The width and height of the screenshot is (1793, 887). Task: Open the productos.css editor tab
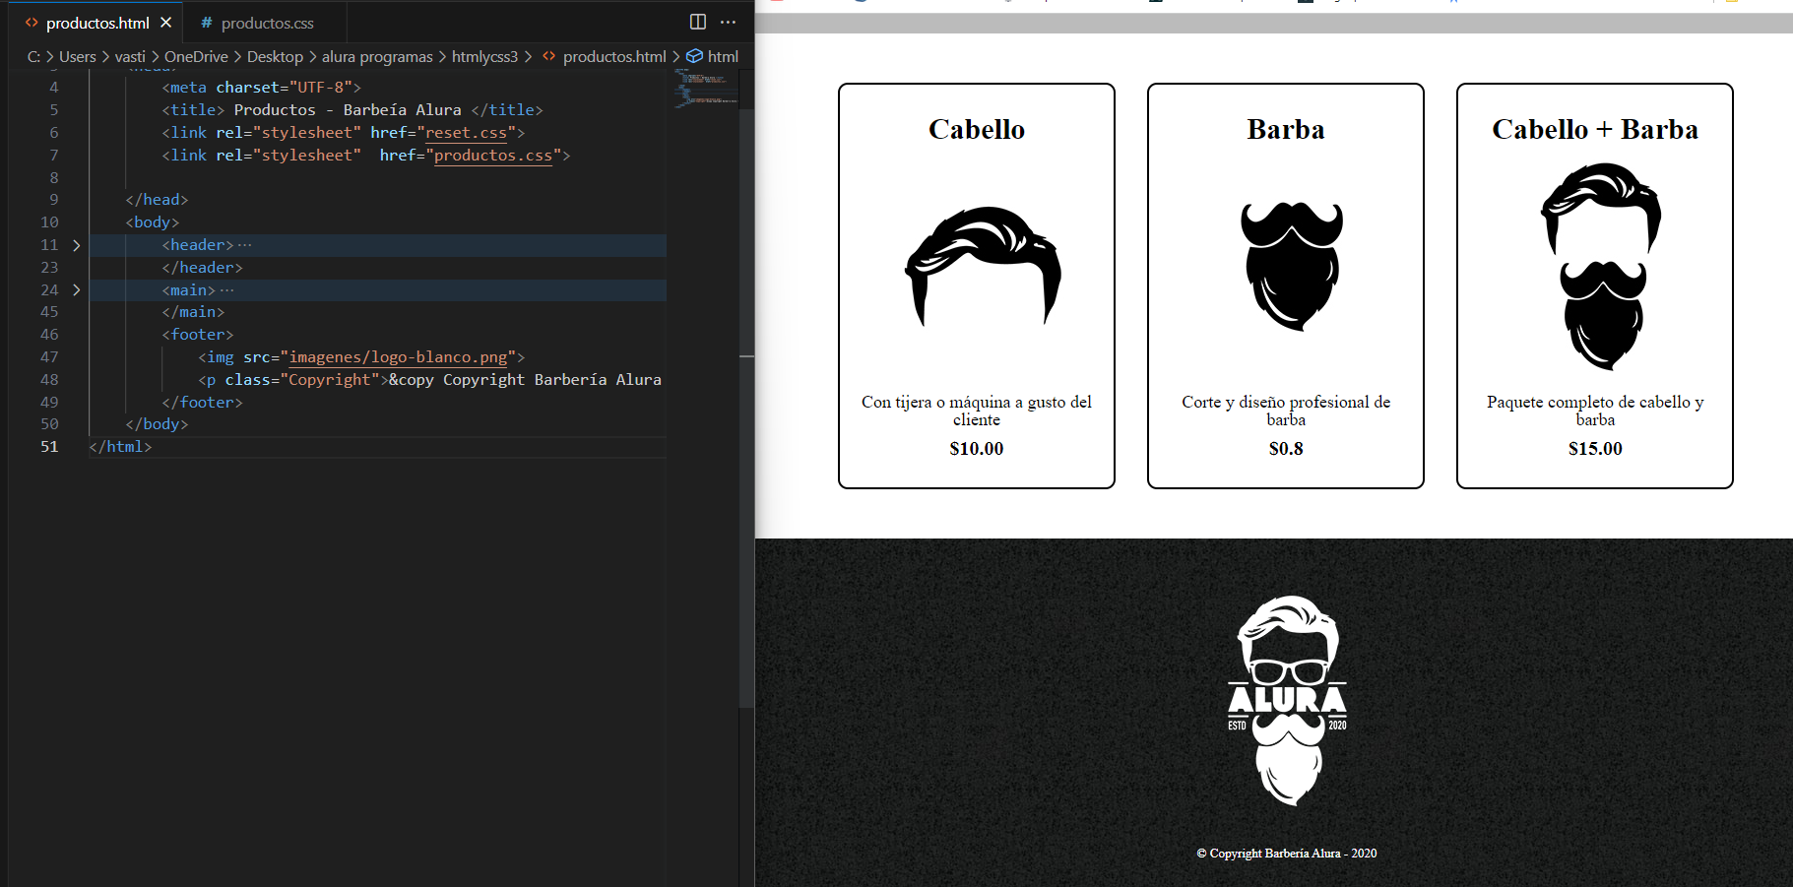[x=267, y=23]
